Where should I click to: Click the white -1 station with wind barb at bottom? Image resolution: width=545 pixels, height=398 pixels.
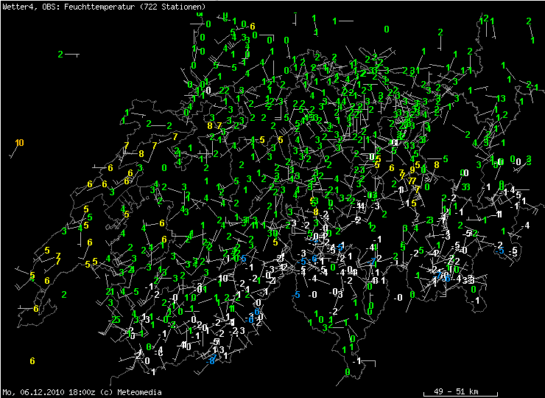point(356,360)
